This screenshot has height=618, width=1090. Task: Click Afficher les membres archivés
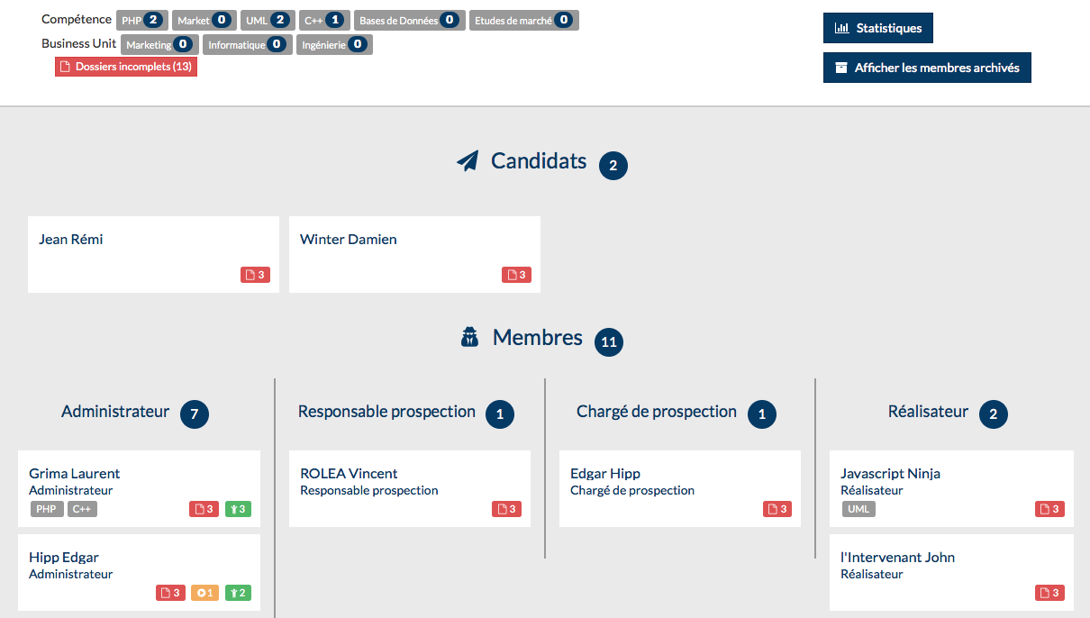(927, 68)
